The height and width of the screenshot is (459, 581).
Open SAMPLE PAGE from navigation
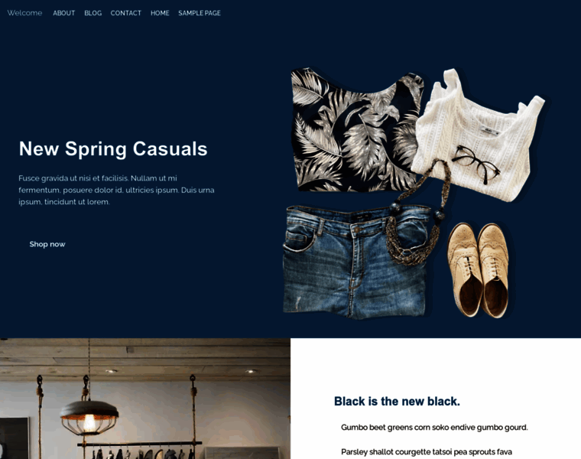(200, 13)
